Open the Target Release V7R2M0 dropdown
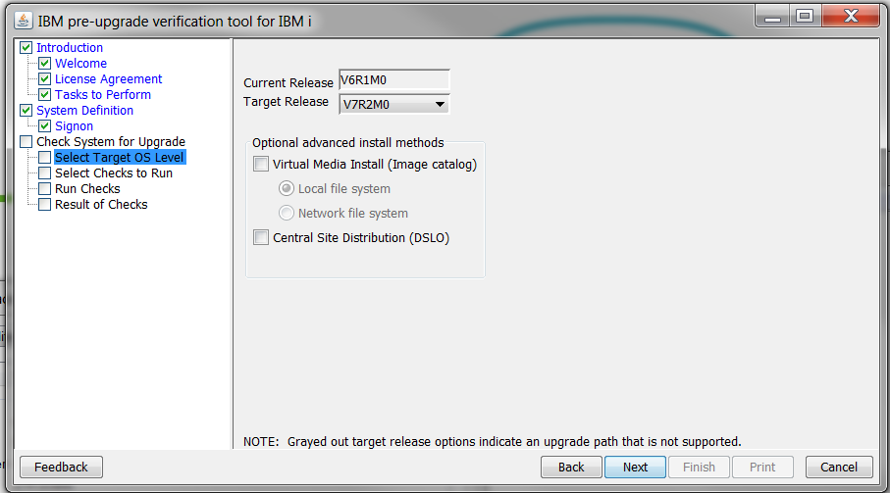 393,104
